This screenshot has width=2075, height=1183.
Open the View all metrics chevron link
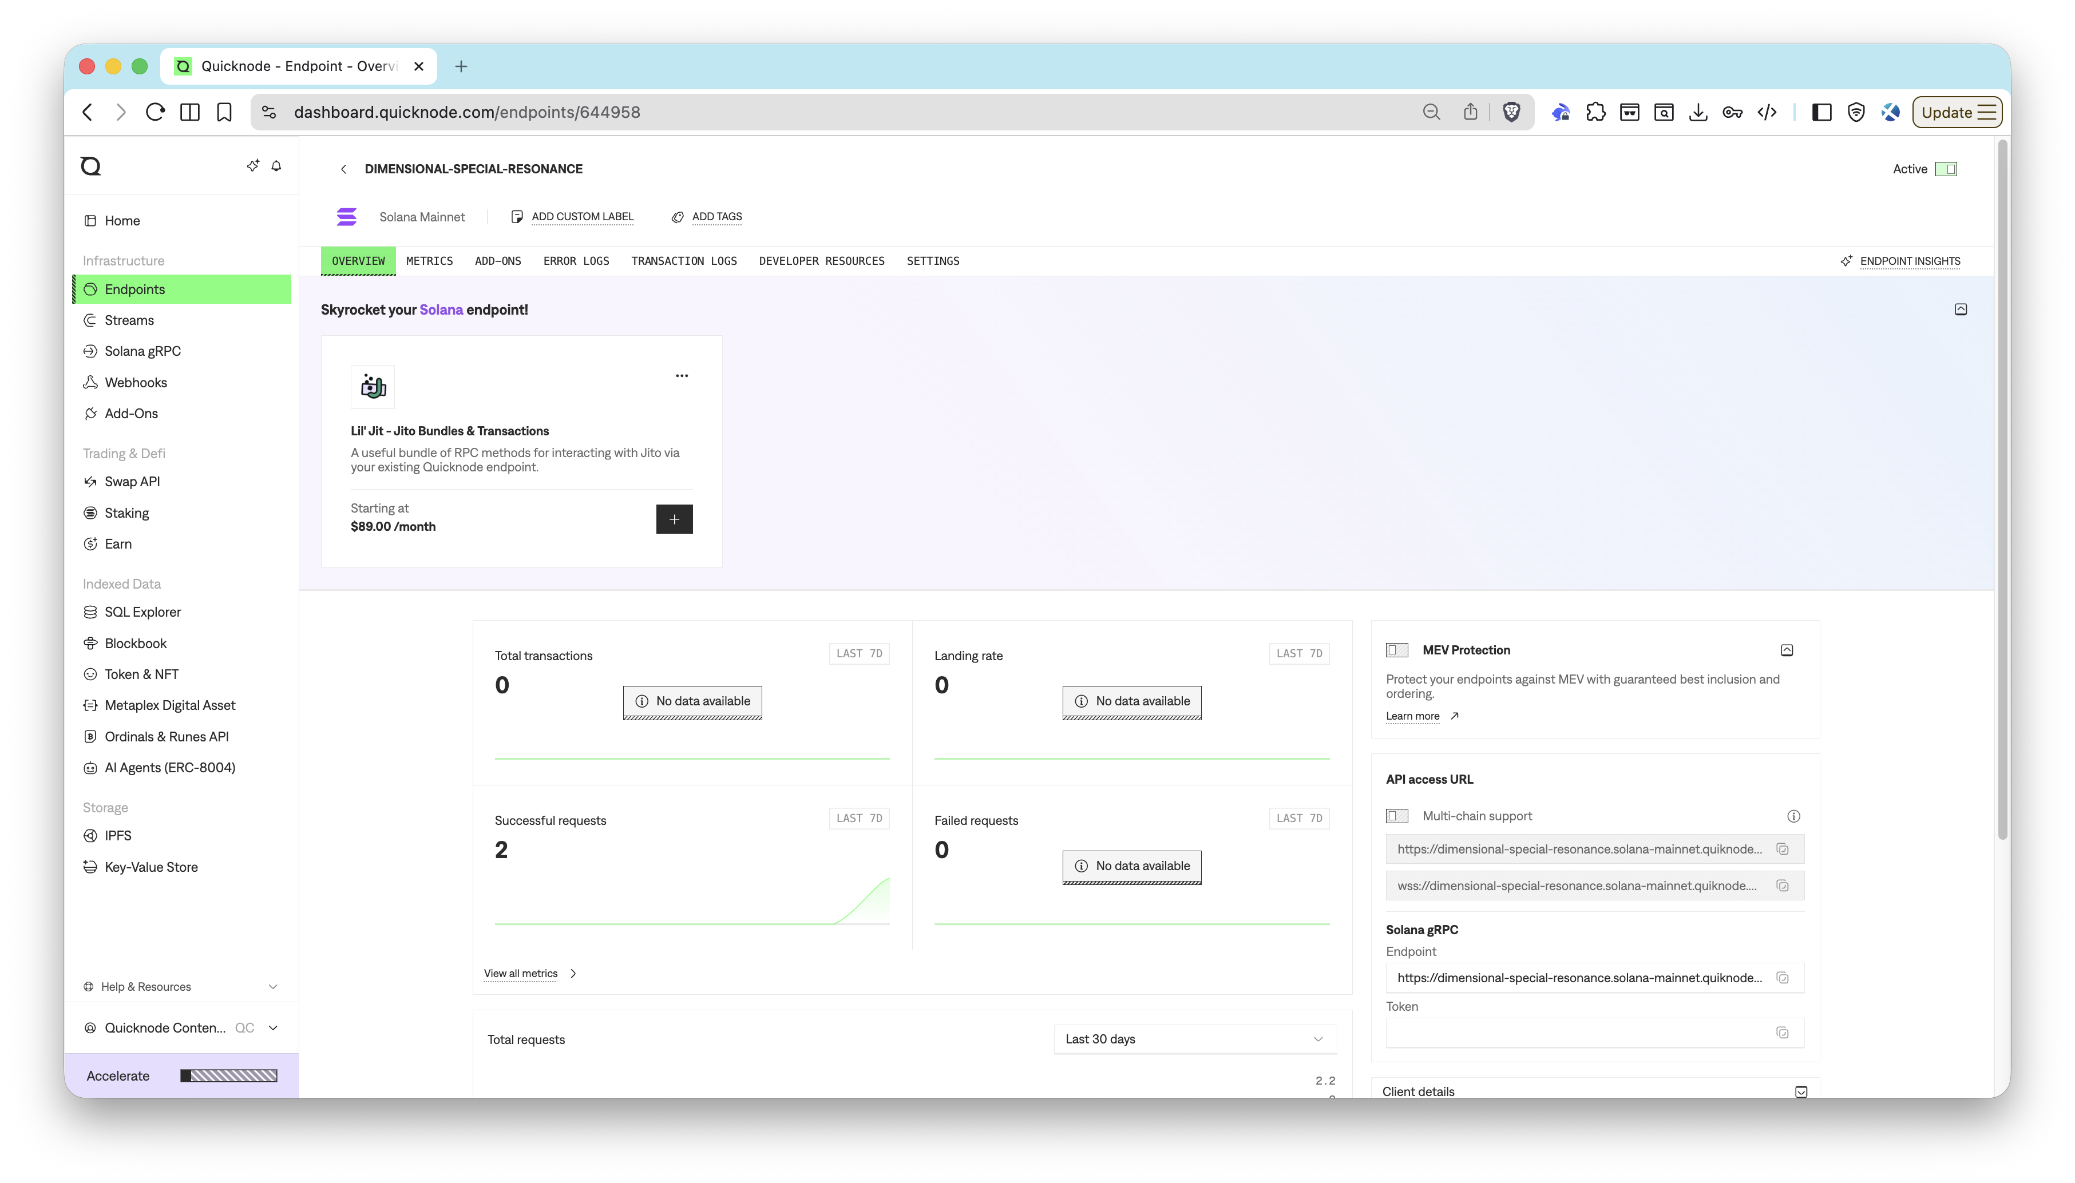tap(573, 974)
